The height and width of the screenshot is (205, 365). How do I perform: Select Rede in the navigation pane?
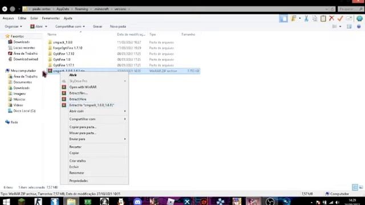pos(14,122)
